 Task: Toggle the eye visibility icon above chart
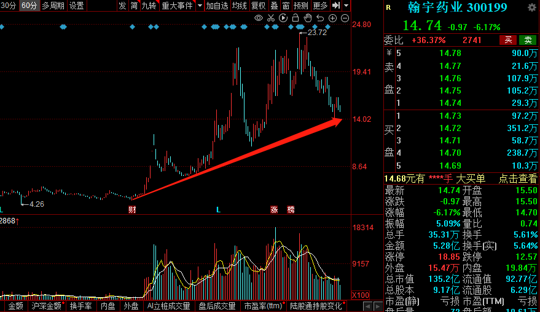click(258, 18)
